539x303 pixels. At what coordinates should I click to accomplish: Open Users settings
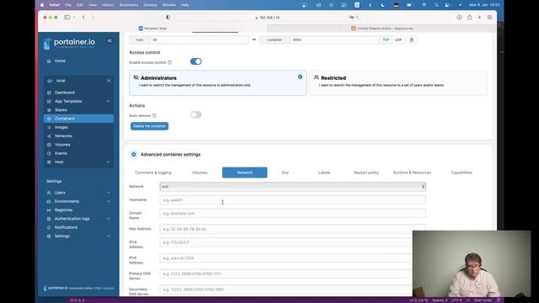60,193
